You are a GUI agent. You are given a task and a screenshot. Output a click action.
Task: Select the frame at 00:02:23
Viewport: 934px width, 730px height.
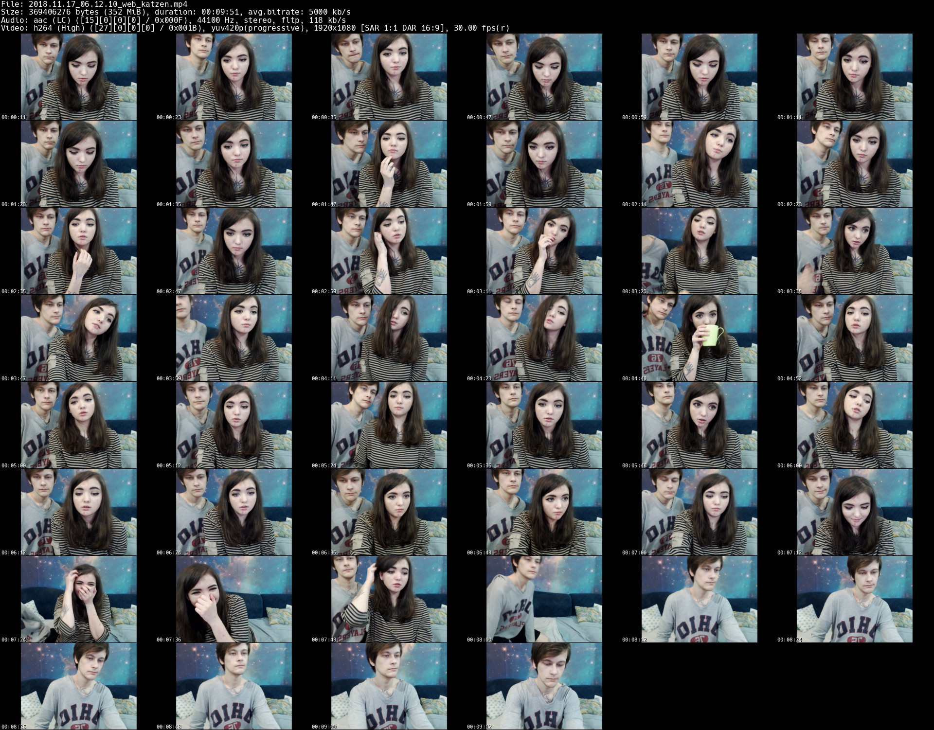click(854, 164)
